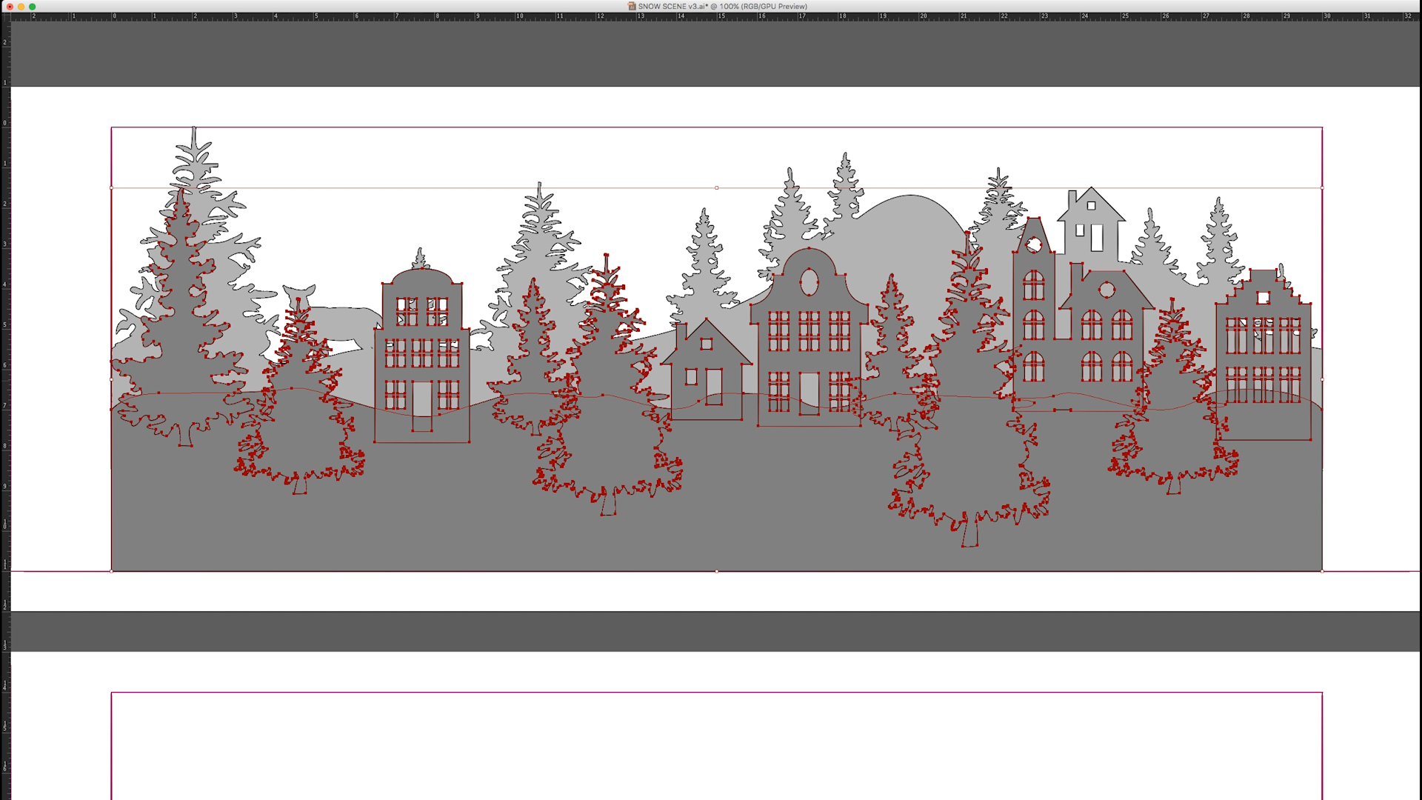This screenshot has width=1422, height=800.
Task: Click the green full-screen window button
Action: [32, 6]
